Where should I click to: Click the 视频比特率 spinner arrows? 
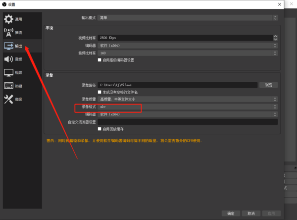click(x=275, y=38)
